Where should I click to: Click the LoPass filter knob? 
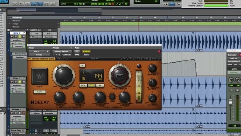click(125, 97)
